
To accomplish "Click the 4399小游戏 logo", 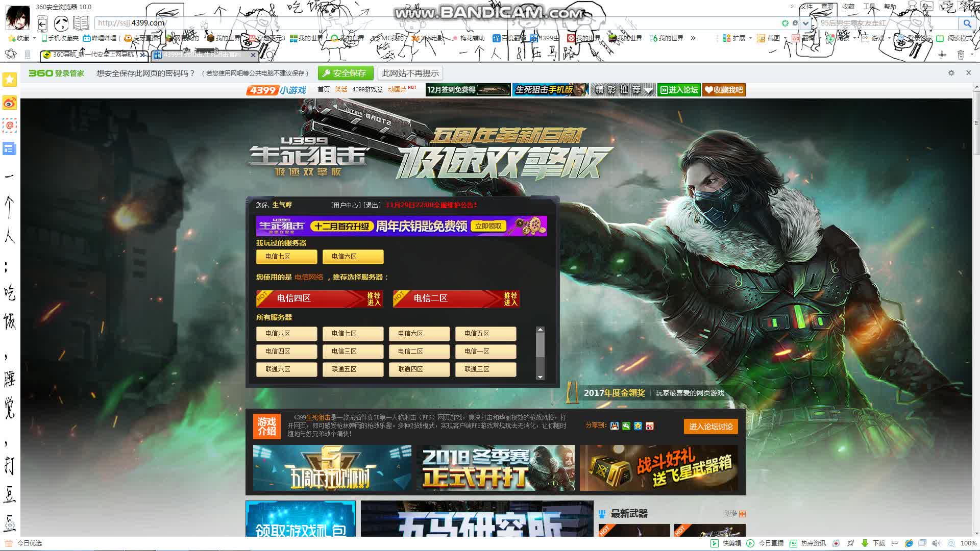I will (x=276, y=90).
